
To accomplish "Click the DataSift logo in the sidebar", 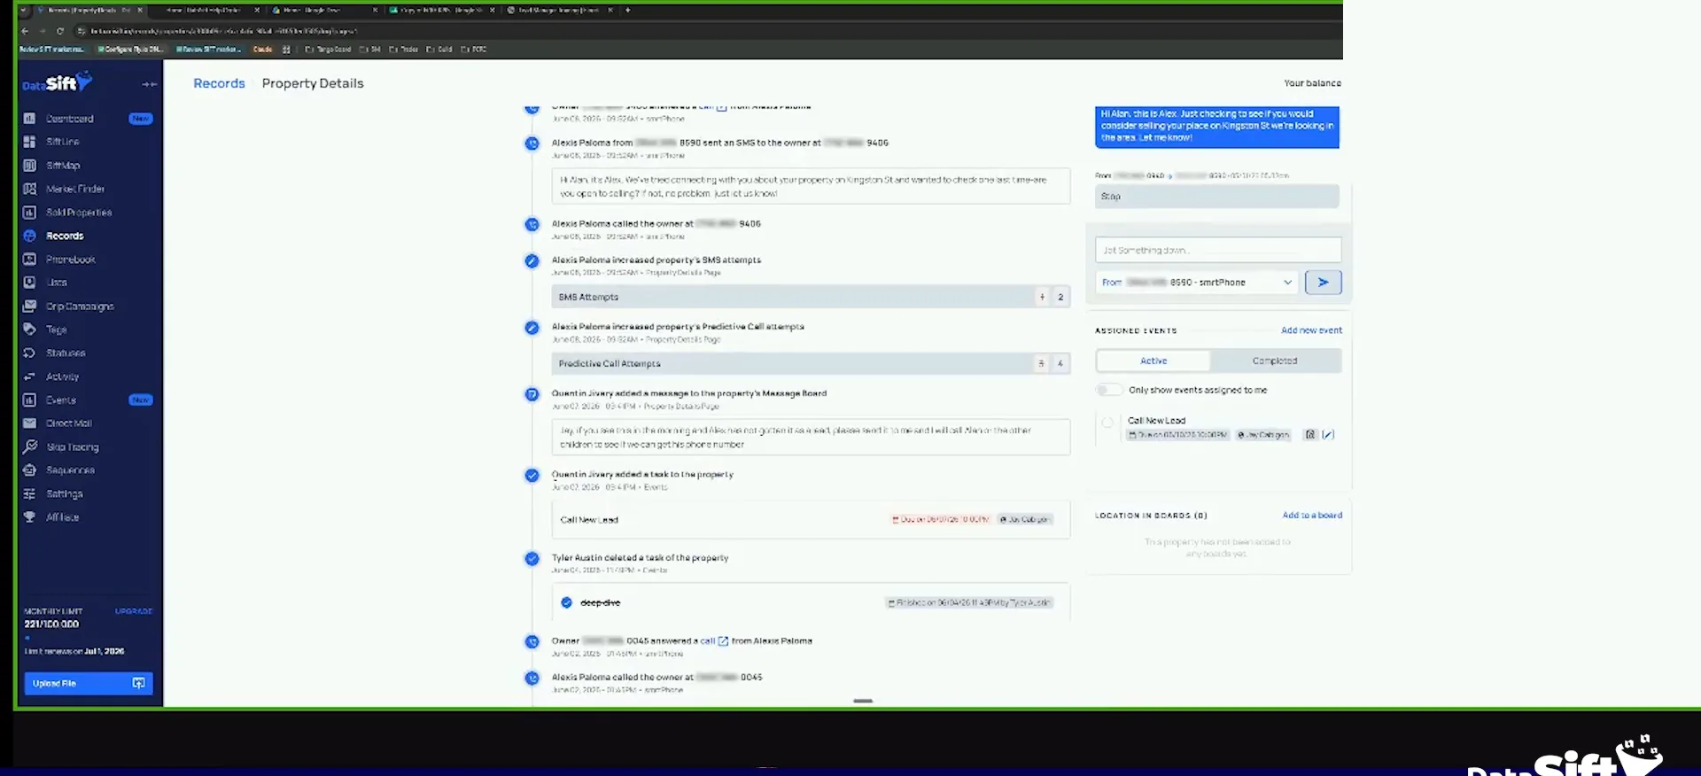I will pyautogui.click(x=57, y=83).
